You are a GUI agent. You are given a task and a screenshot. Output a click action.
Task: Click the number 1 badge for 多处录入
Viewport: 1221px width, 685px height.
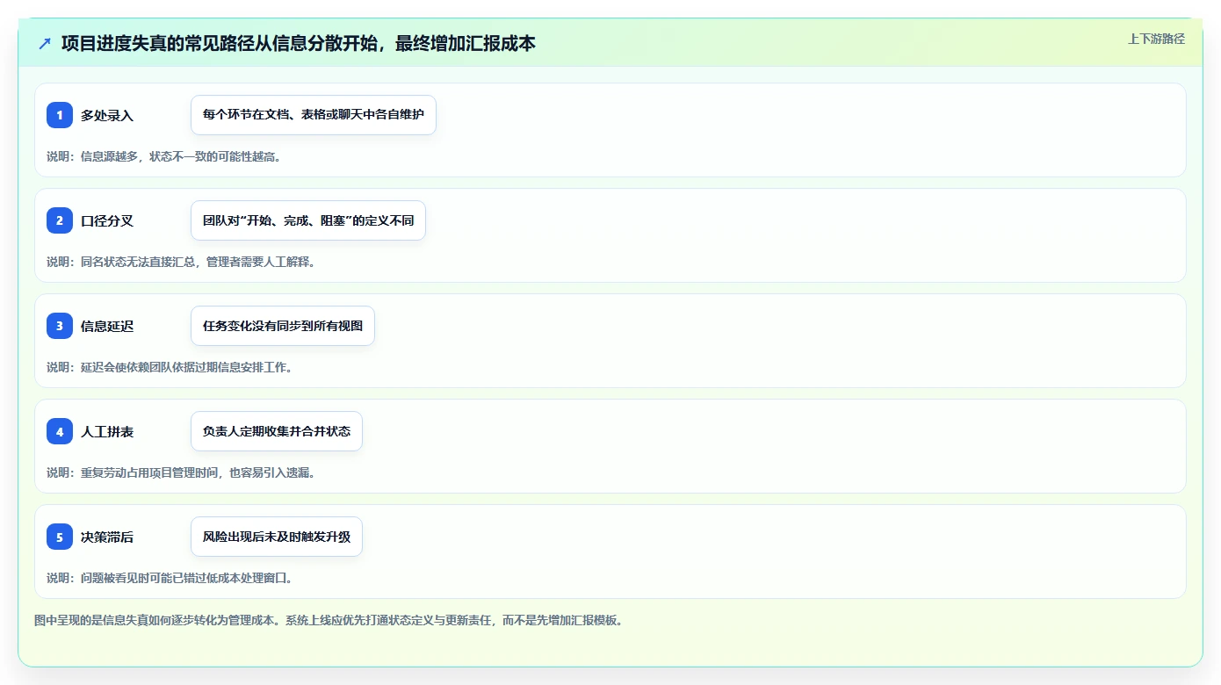click(x=60, y=115)
